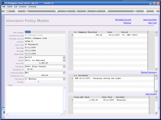Click the double left arrow previous icon
This screenshot has width=161, height=120.
76,11
